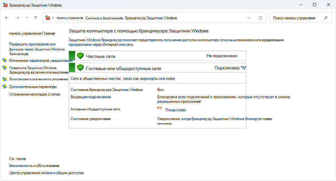Screen dimensions: 336x181
Task: Click Сети в общественных местах description
Action: pyautogui.click(x=123, y=79)
